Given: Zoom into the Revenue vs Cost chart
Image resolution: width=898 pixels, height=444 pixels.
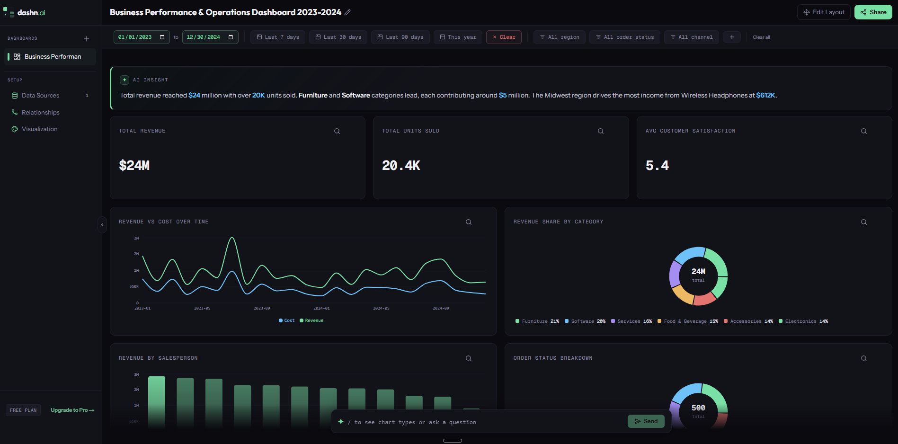Looking at the screenshot, I should coord(468,222).
